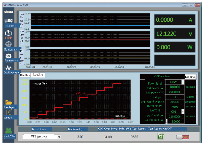Viewport: 204px width, 143px height.
Task: Click the Parameters label in sidebar
Action: coord(11,61)
